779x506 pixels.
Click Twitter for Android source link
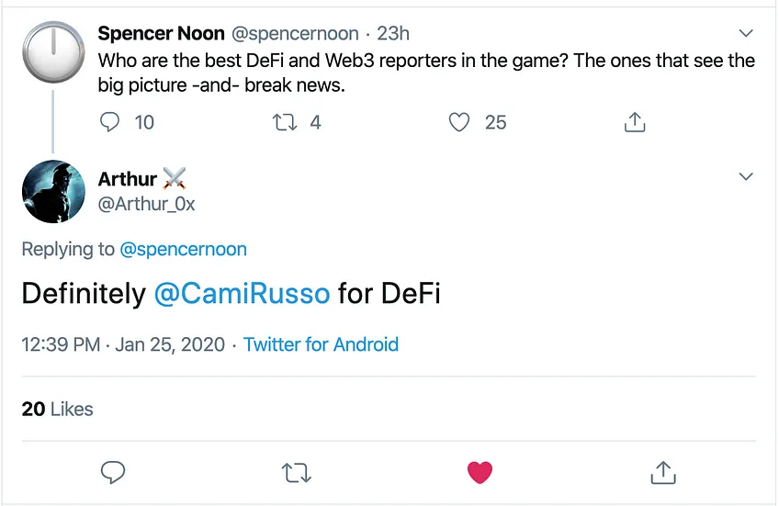pyautogui.click(x=321, y=344)
